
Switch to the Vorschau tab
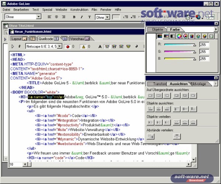(80, 39)
